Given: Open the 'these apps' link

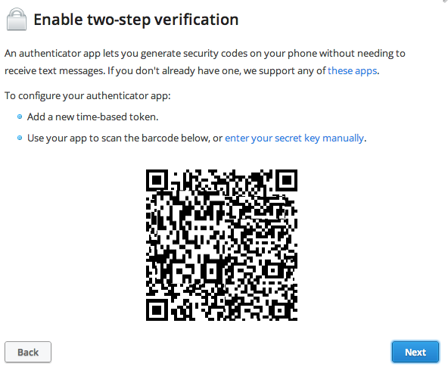Looking at the screenshot, I should pyautogui.click(x=353, y=70).
